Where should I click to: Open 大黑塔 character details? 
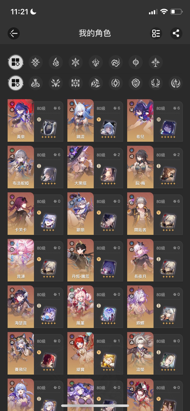click(x=95, y=167)
